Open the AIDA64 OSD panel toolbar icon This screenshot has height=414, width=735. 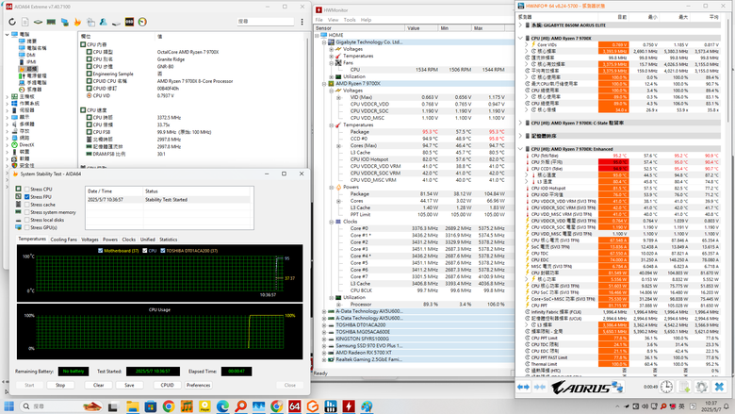[x=129, y=22]
